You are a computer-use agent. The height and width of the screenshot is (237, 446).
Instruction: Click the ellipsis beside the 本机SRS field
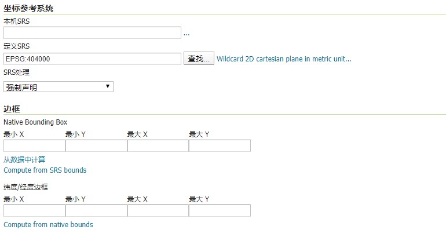(x=187, y=34)
